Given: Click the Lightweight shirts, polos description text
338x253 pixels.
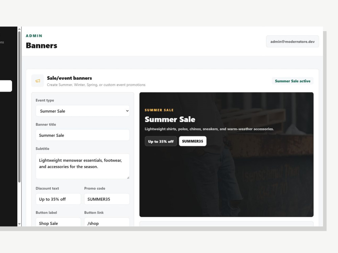Looking at the screenshot, I should click(209, 129).
